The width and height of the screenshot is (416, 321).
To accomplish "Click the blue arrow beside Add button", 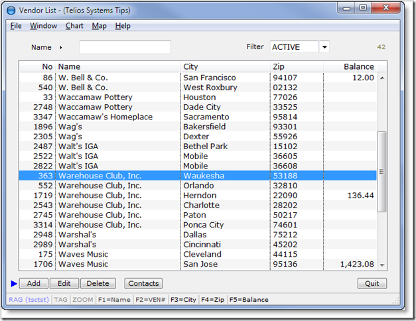I will coord(14,284).
